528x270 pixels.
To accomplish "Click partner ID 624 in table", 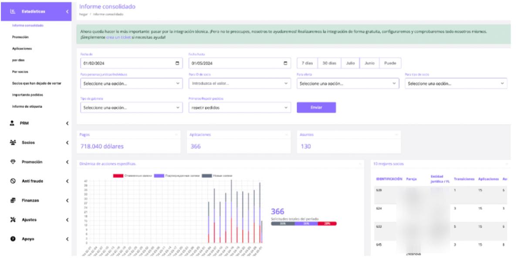I will tap(379, 209).
